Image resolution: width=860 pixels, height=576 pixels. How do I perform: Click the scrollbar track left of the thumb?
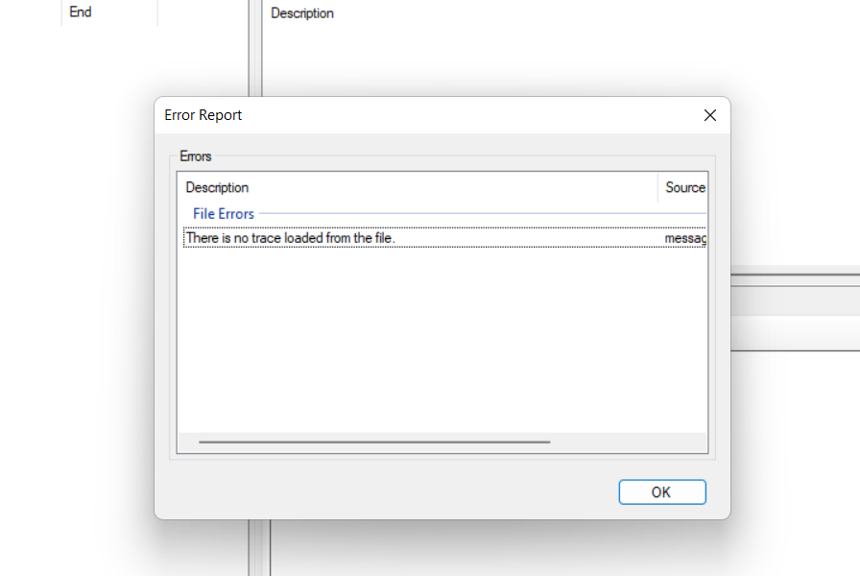pyautogui.click(x=190, y=442)
